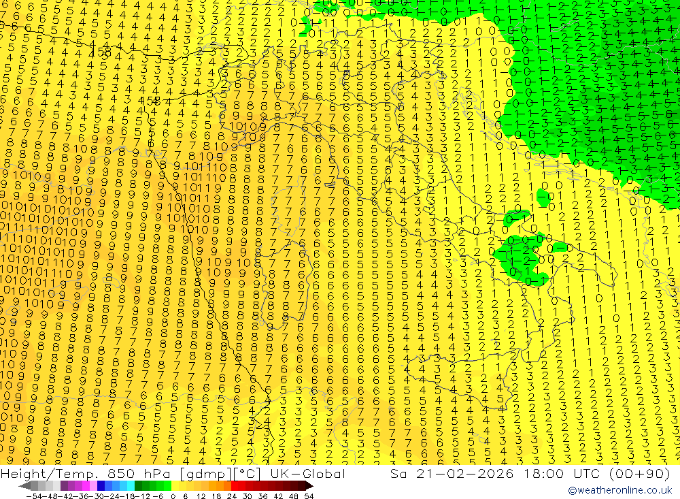Click the -54 label on color scale
The height and width of the screenshot is (499, 680).
[x=34, y=496]
